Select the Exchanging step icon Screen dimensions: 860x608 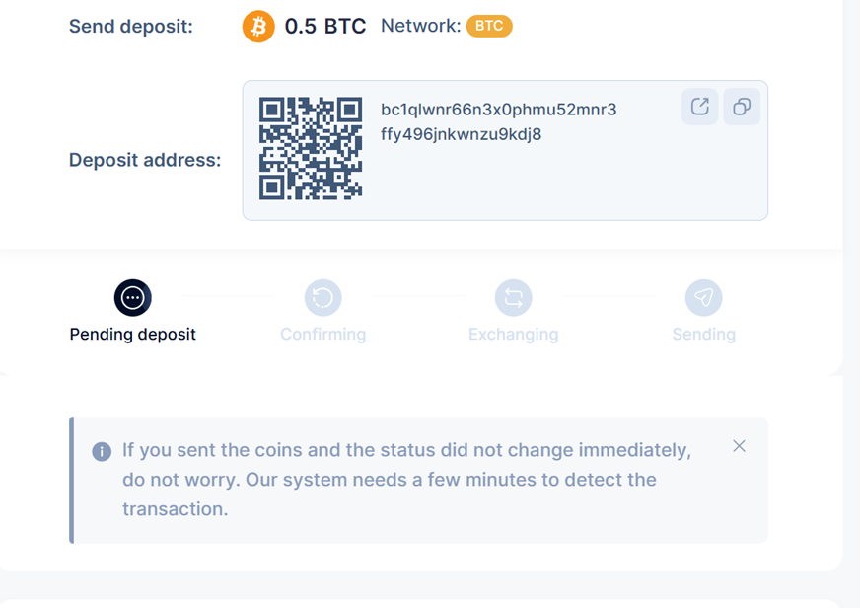pyautogui.click(x=514, y=298)
